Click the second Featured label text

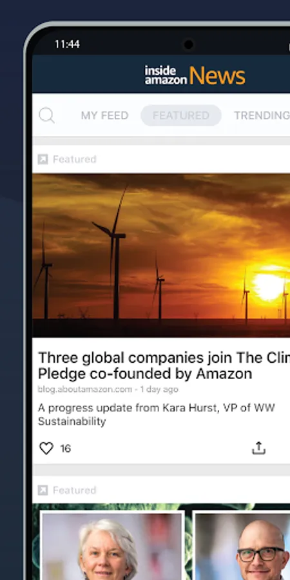coord(74,490)
